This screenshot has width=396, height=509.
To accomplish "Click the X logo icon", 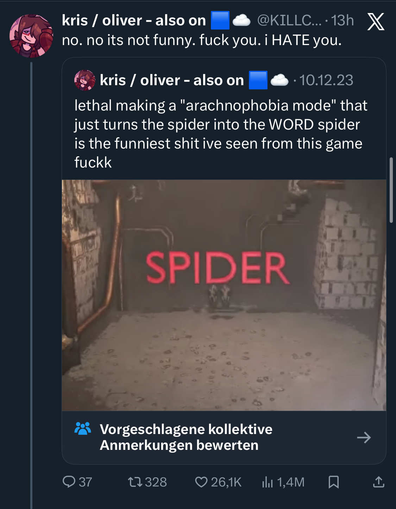I will click(376, 21).
